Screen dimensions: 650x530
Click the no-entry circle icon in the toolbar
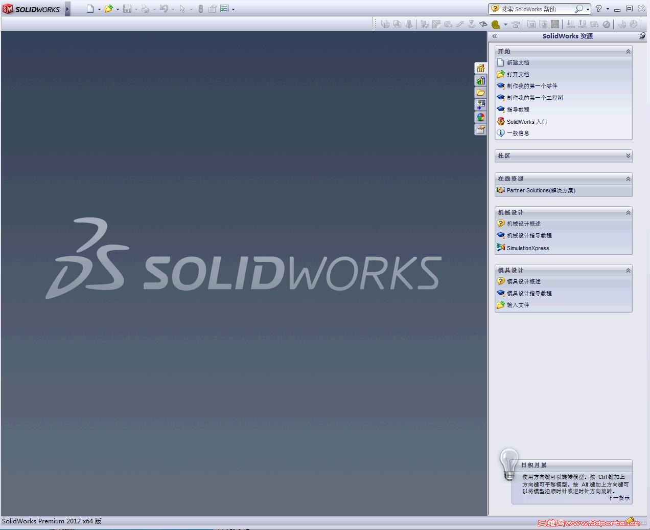pos(606,24)
